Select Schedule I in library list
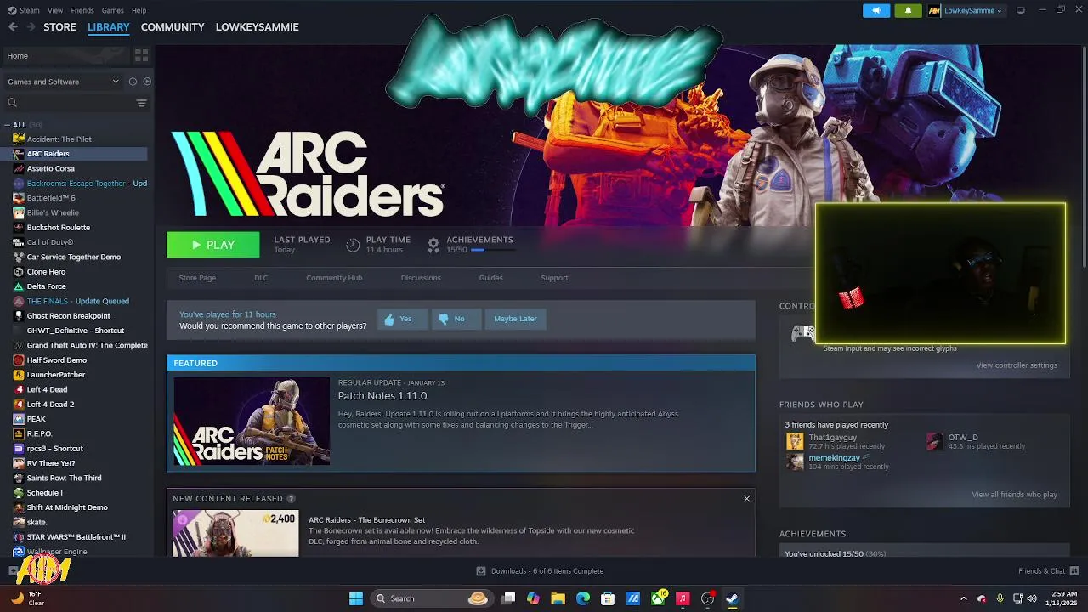This screenshot has width=1088, height=612. (44, 493)
